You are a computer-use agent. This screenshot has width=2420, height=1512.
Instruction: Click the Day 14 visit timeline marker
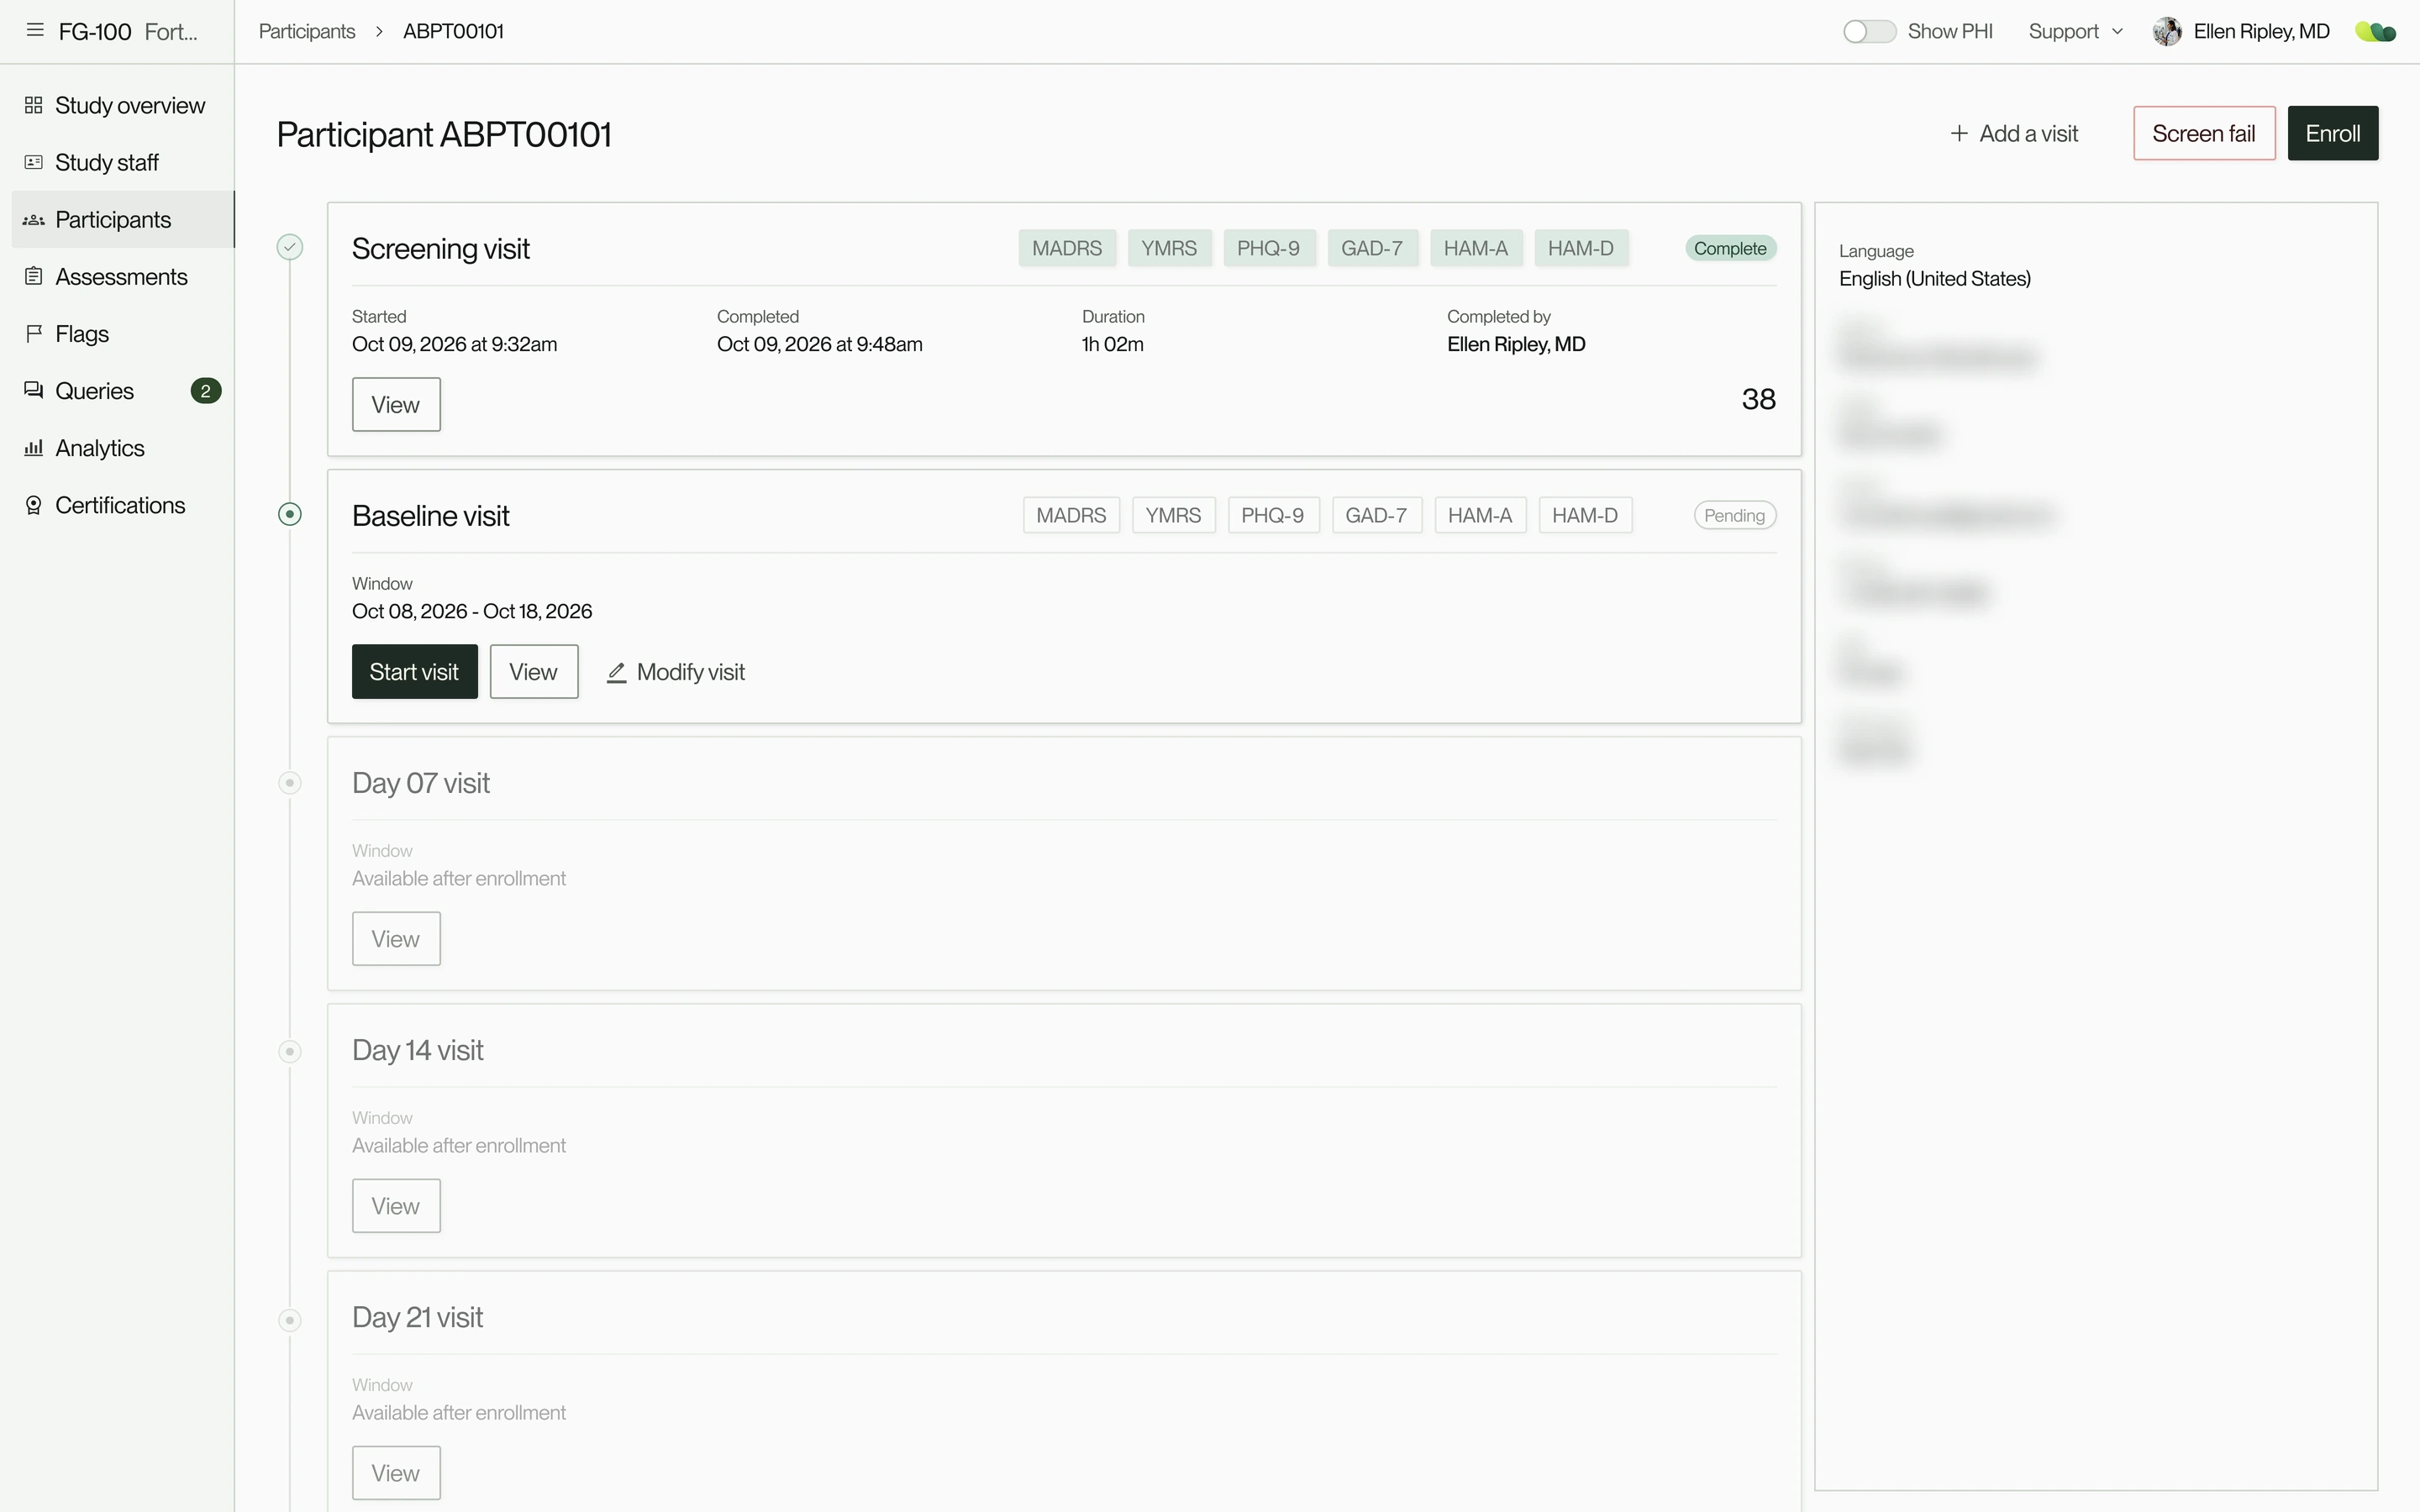point(290,1051)
